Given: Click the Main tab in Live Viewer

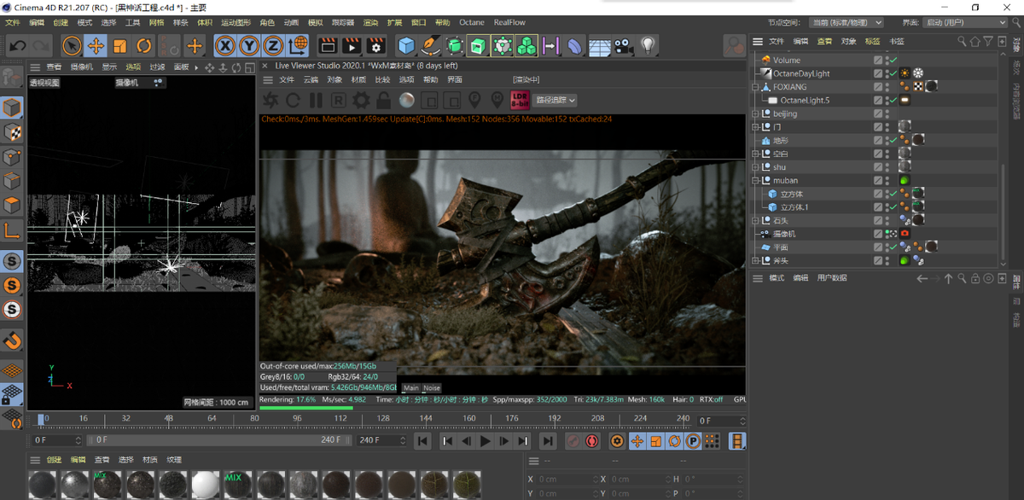Looking at the screenshot, I should 411,388.
